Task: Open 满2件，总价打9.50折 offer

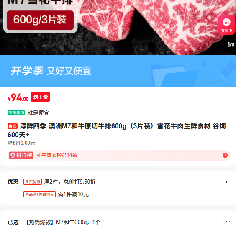Action: (70, 182)
